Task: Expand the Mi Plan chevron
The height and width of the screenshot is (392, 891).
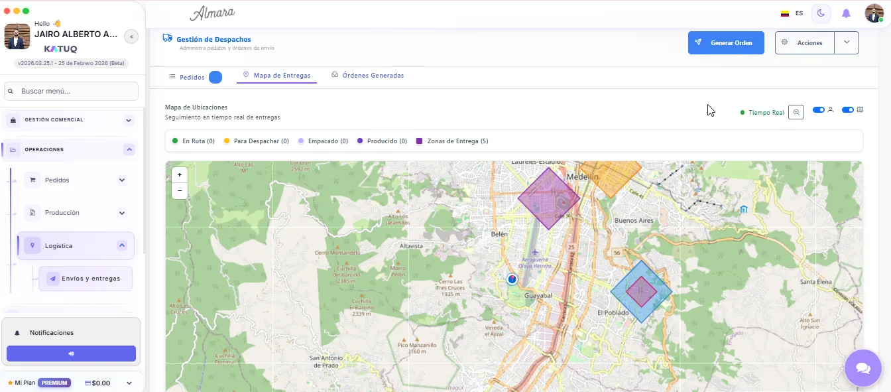Action: (x=129, y=383)
